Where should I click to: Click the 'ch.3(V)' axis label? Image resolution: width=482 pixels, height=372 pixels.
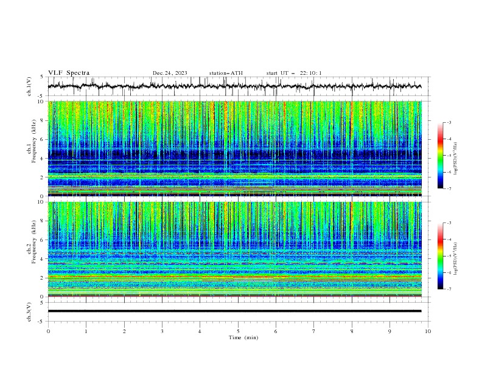(29, 312)
